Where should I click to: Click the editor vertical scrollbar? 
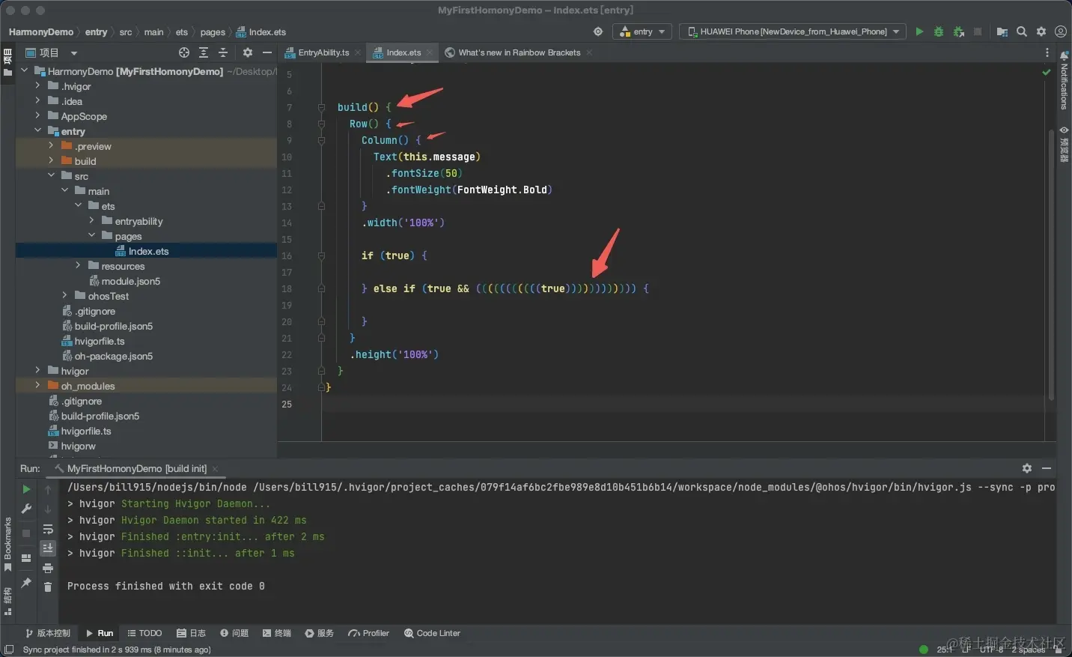[x=1051, y=264]
